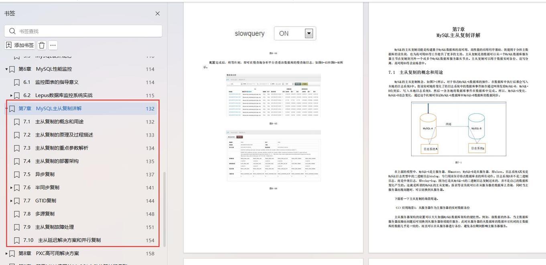Viewport: 546px width, 265px height.
Task: Click bookmark icon beside 6.1 监控图表的指导意义
Action: pos(17,82)
